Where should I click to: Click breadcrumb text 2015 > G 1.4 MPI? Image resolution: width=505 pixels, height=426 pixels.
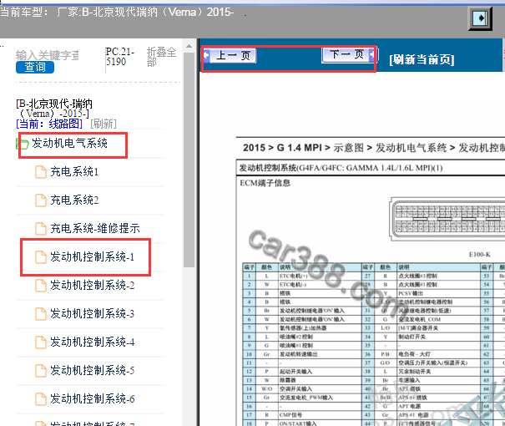coord(282,148)
